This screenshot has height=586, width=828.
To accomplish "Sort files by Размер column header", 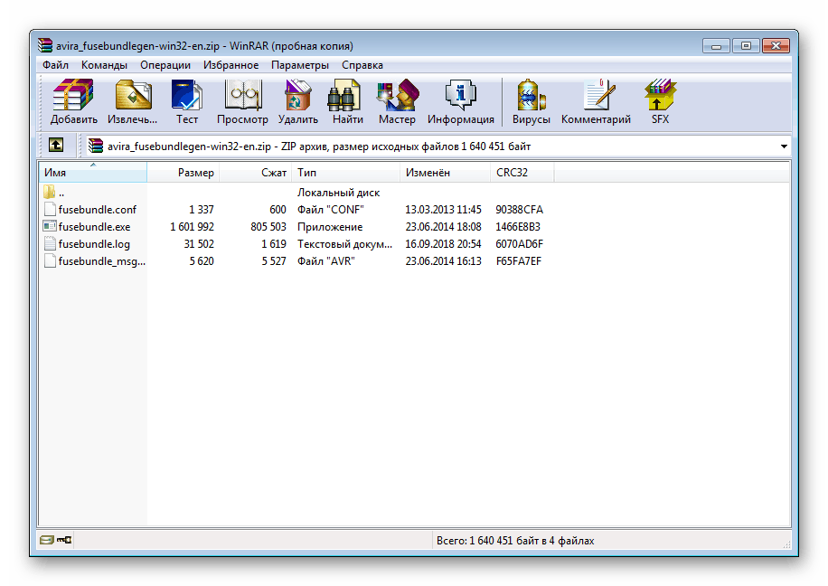I will click(x=195, y=172).
